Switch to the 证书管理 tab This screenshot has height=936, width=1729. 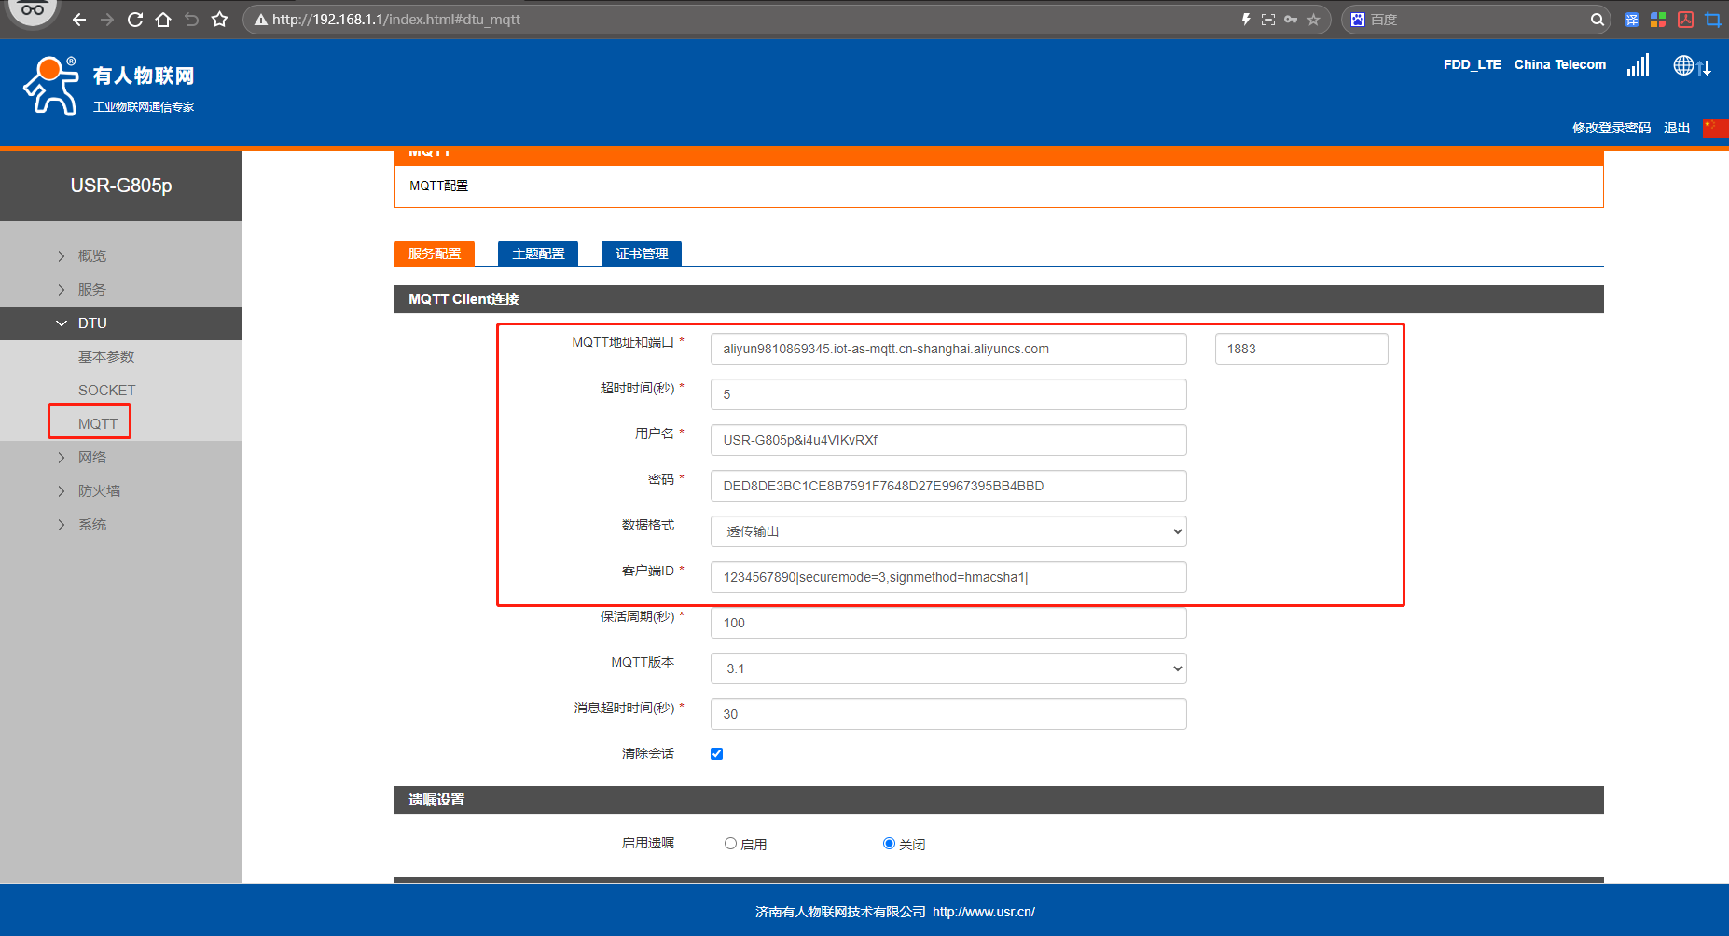pyautogui.click(x=642, y=254)
